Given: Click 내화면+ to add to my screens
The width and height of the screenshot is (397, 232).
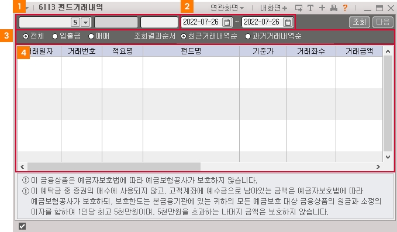Looking at the screenshot, I should pyautogui.click(x=274, y=8).
